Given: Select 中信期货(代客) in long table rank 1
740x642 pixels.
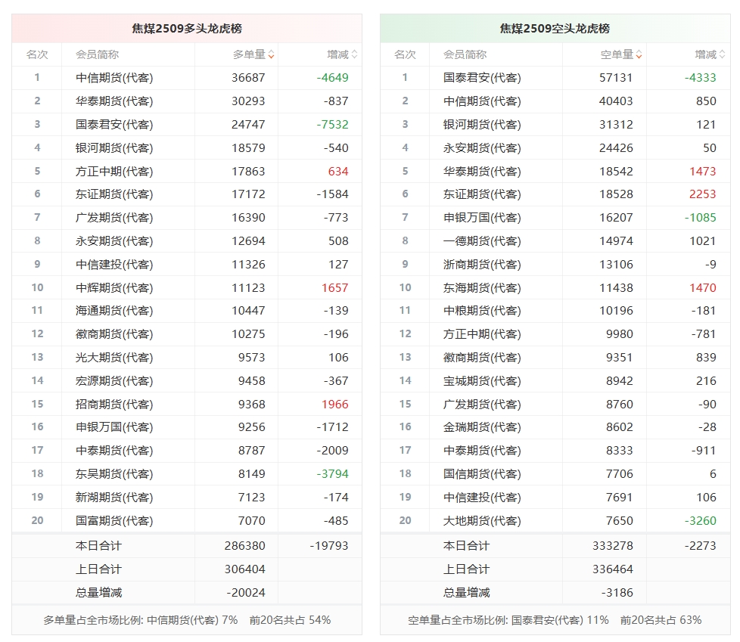Looking at the screenshot, I should (x=114, y=78).
